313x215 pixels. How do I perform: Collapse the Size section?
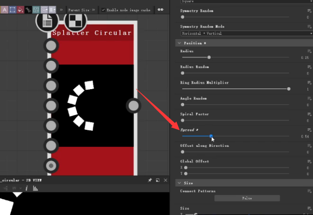pyautogui.click(x=179, y=183)
